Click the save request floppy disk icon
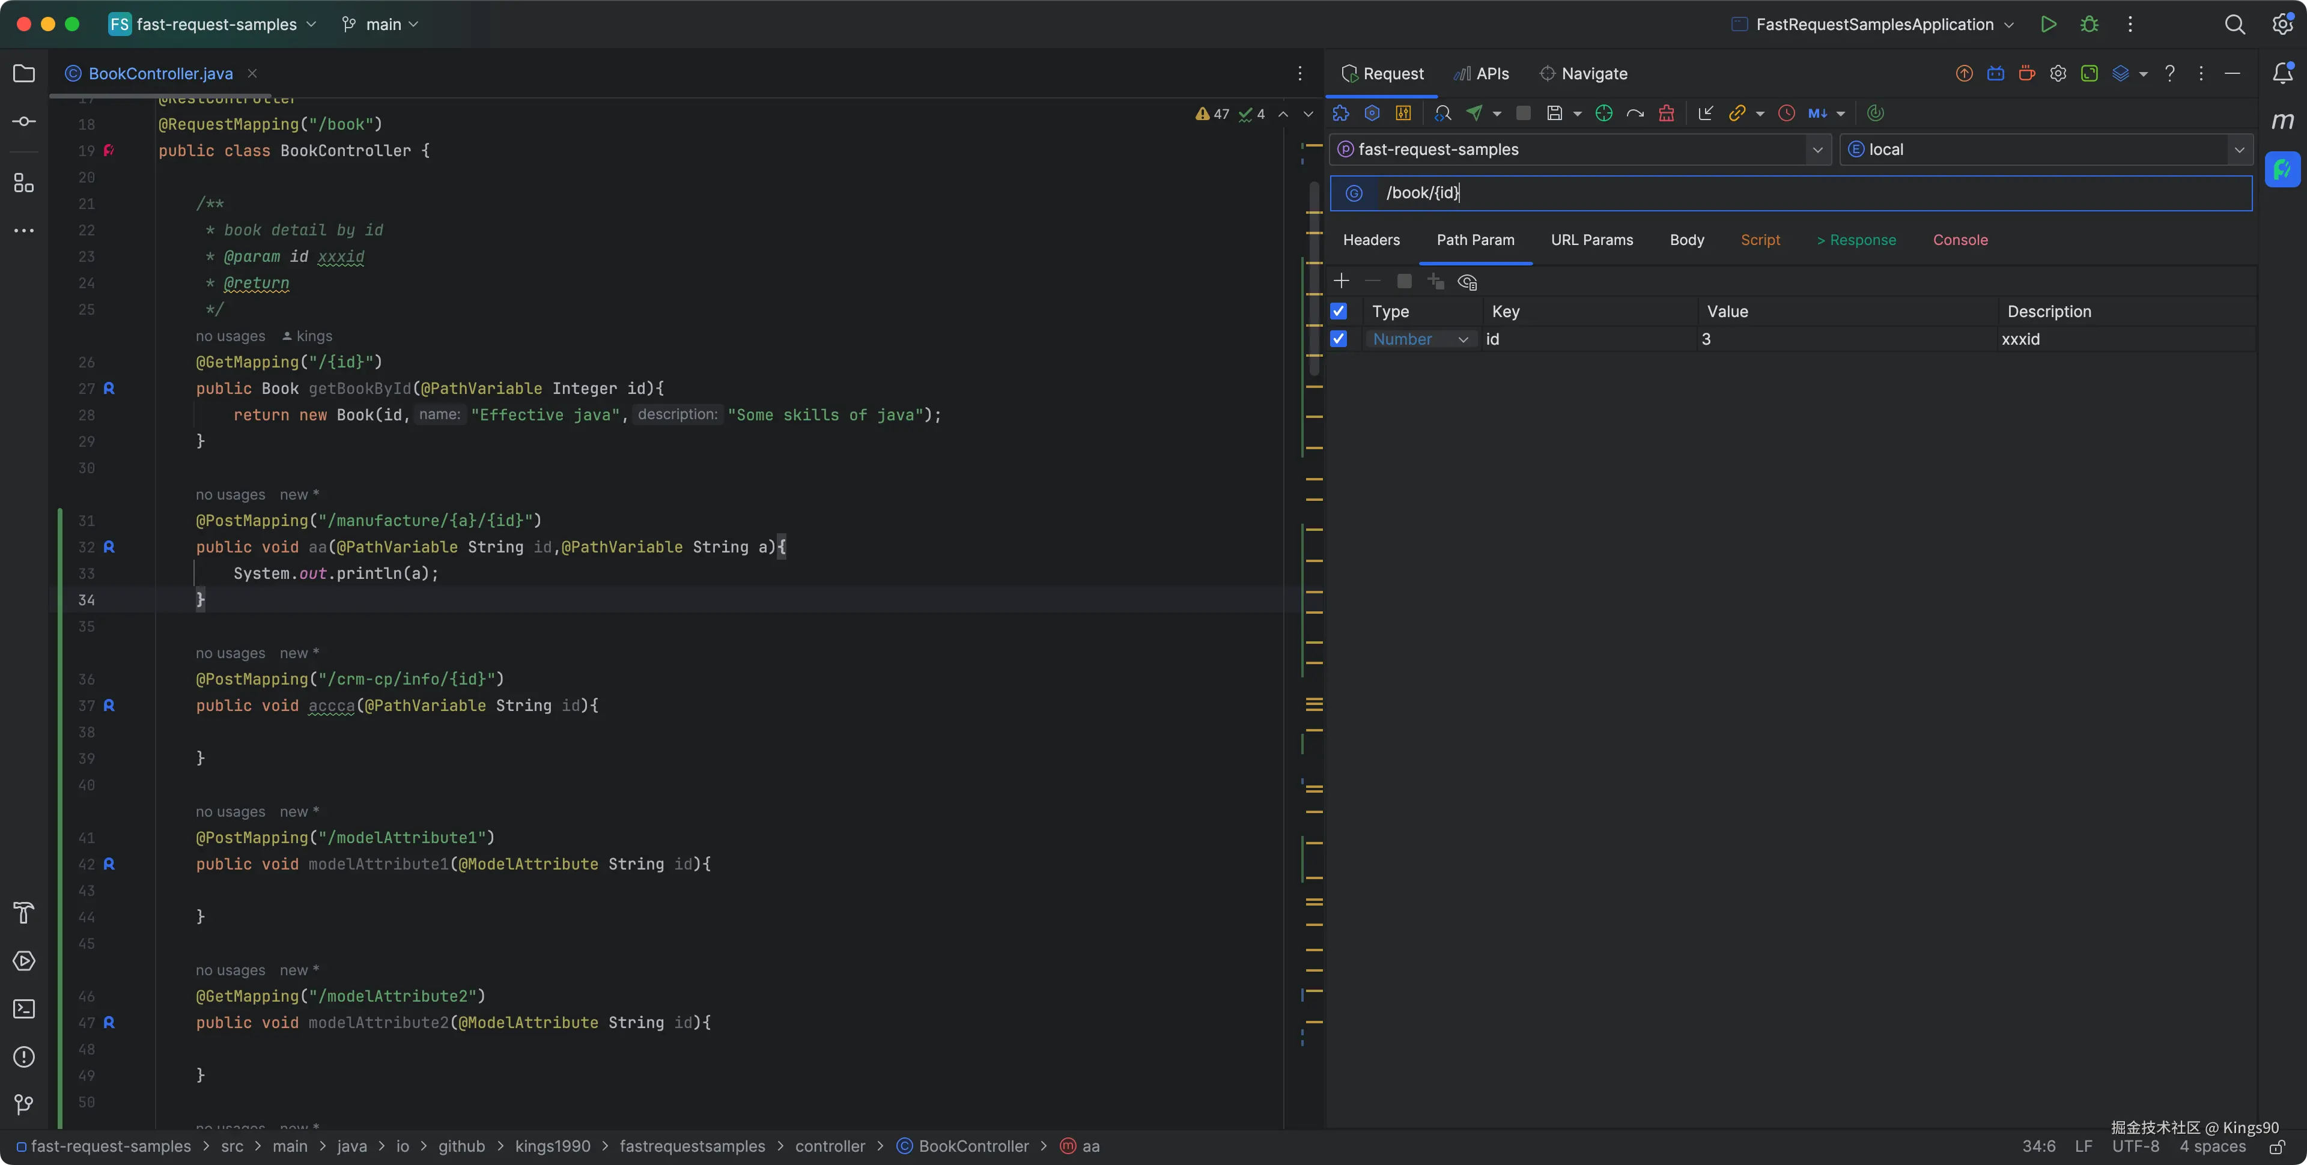The width and height of the screenshot is (2307, 1165). [1555, 113]
